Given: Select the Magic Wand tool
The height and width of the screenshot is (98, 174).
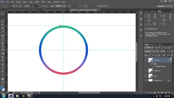Looking at the screenshot, I should point(2,24).
